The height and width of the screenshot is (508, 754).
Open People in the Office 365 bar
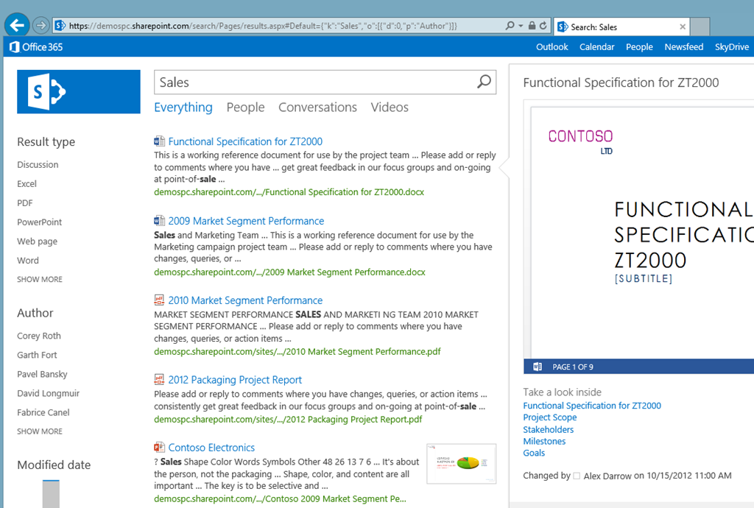(639, 46)
